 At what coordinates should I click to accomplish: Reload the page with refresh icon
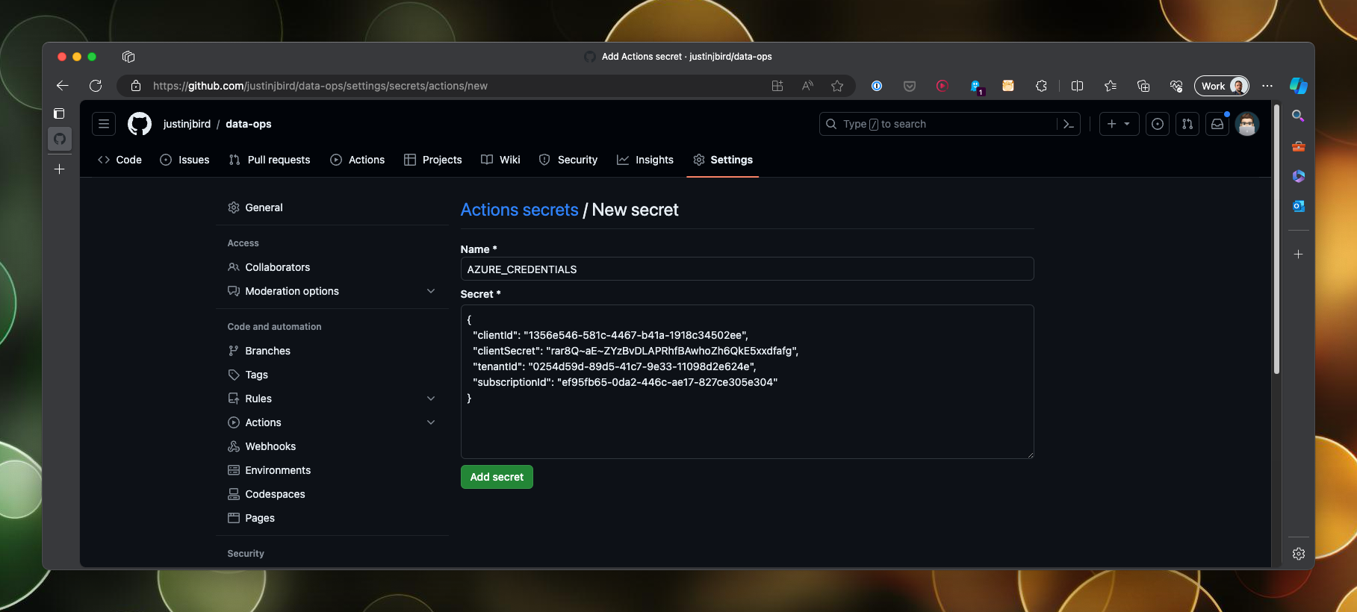(96, 86)
